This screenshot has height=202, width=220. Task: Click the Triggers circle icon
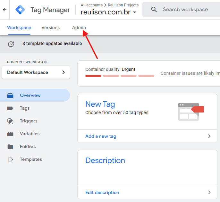(10, 121)
